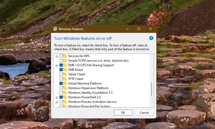
Task: Click the Windows Features title bar icon
Action: coord(55,29)
